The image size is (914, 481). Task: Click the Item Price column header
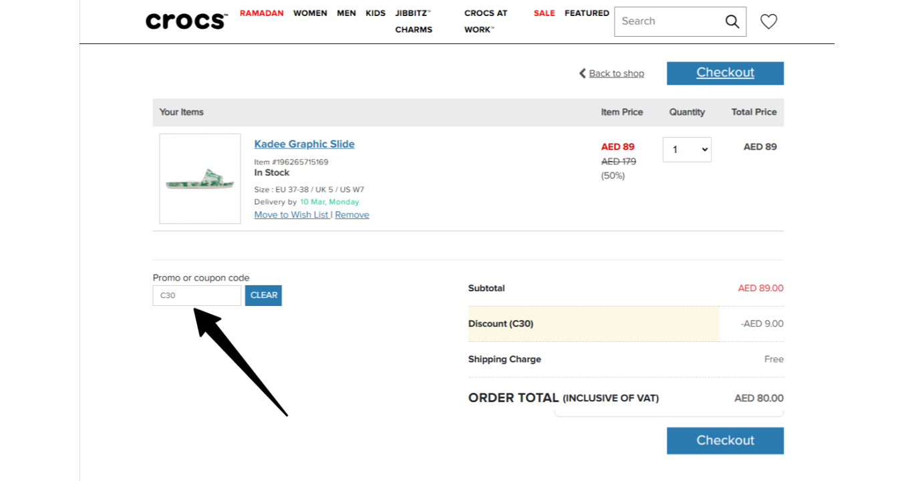622,112
